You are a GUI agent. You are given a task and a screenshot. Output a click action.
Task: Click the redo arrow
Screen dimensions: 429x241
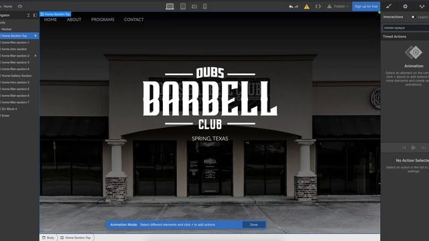point(296,7)
